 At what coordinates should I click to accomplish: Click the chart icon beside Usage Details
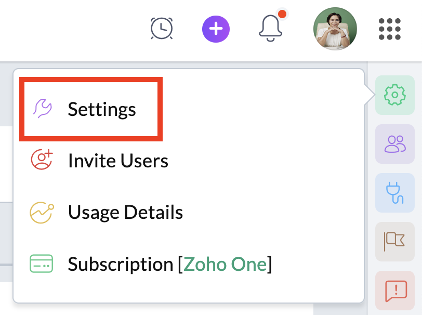(42, 212)
